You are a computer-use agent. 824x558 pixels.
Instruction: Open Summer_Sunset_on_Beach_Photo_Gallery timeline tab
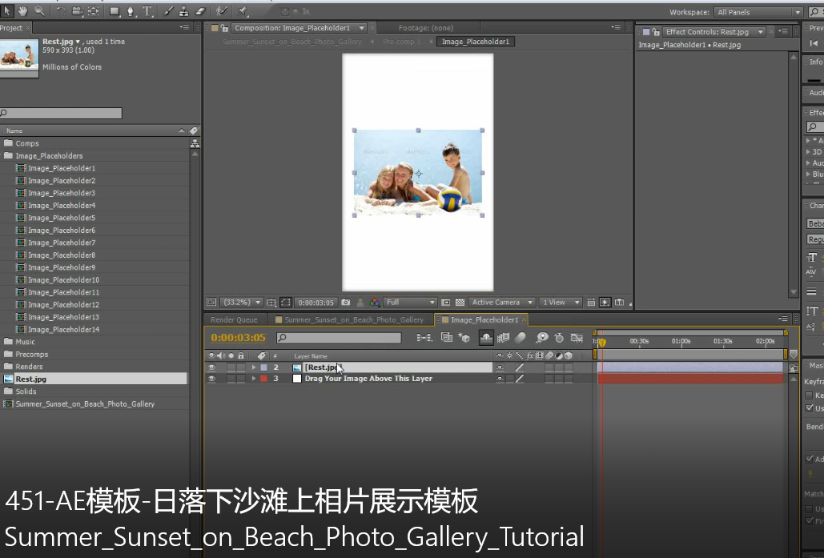point(354,319)
